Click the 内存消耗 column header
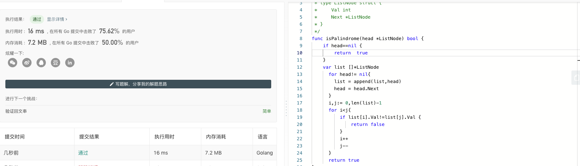The height and width of the screenshot is (166, 580). click(x=216, y=137)
